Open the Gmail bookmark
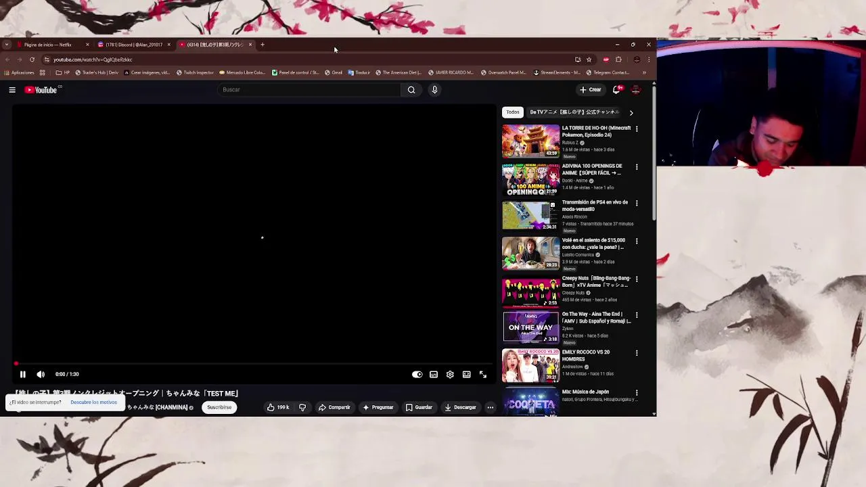Image resolution: width=866 pixels, height=487 pixels. pos(334,72)
